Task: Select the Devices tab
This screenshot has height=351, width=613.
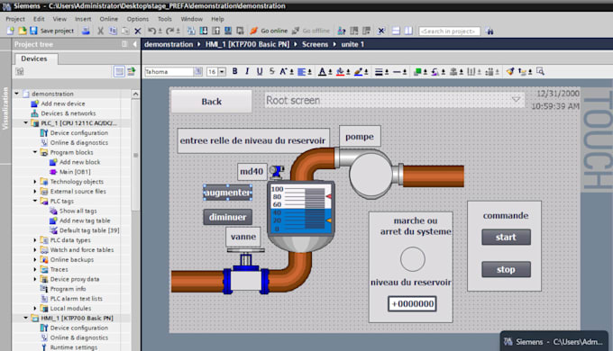Action: pos(34,58)
